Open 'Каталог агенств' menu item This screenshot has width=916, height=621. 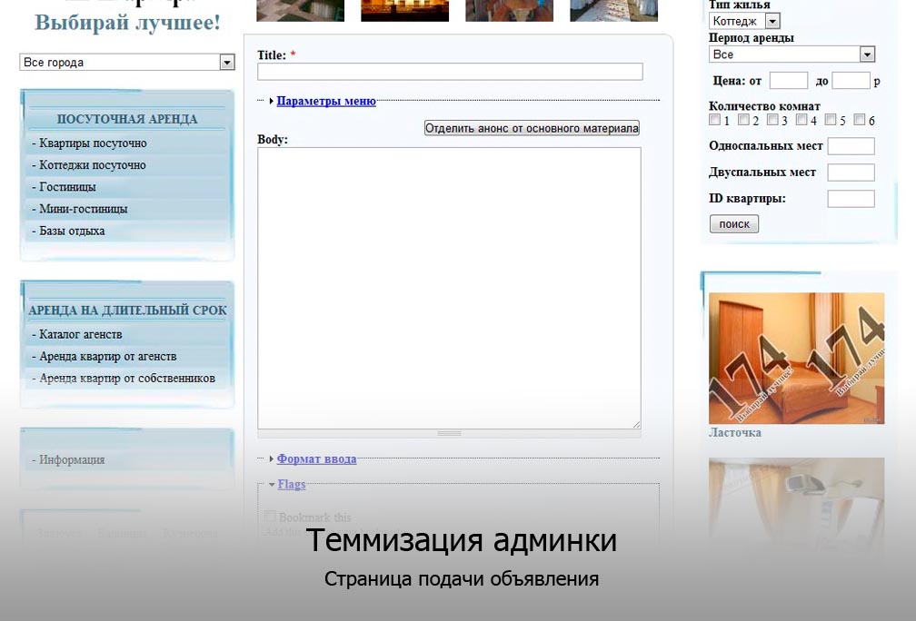pyautogui.click(x=81, y=334)
